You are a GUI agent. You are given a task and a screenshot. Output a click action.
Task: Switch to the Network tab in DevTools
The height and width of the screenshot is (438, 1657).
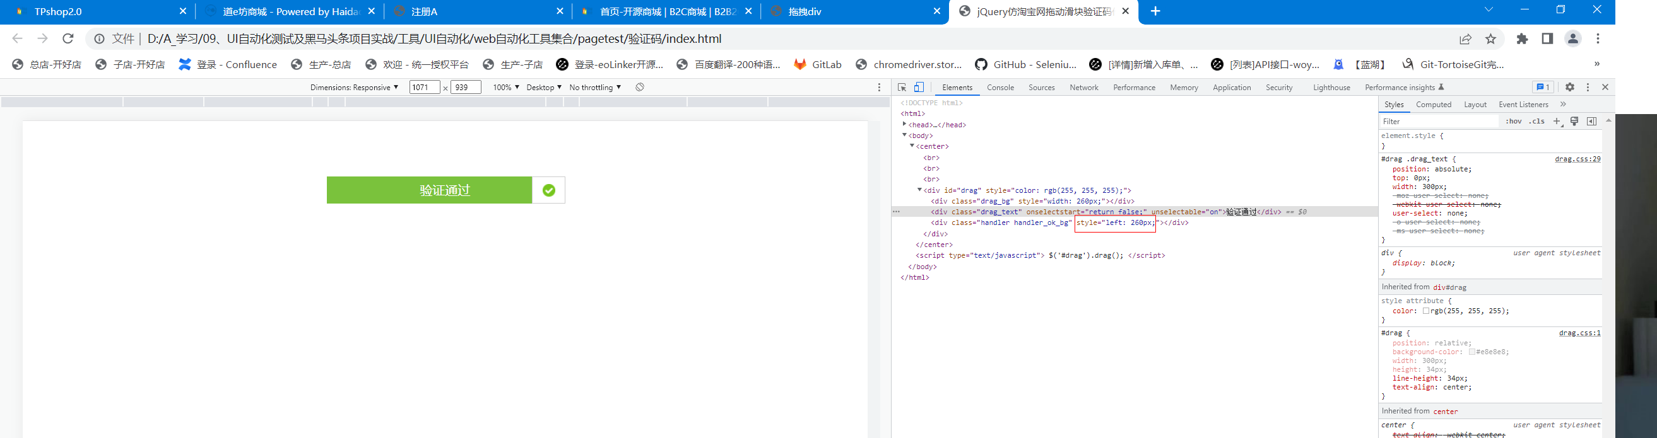click(1084, 88)
